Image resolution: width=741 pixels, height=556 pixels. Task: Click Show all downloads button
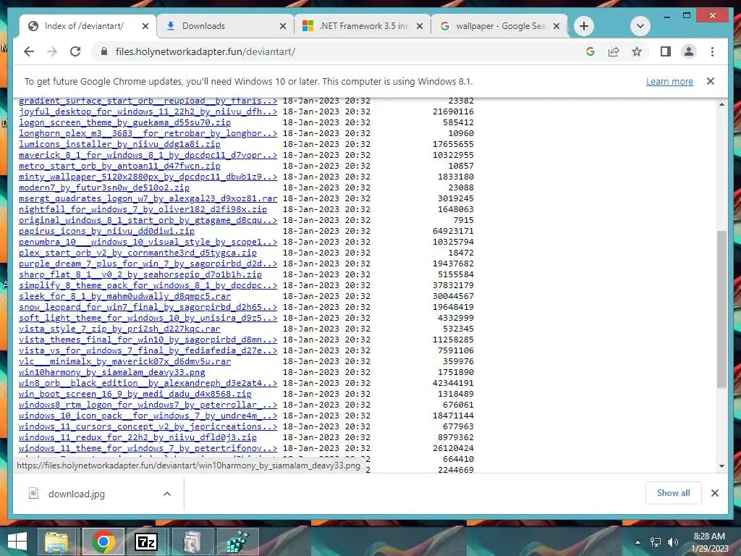(674, 493)
